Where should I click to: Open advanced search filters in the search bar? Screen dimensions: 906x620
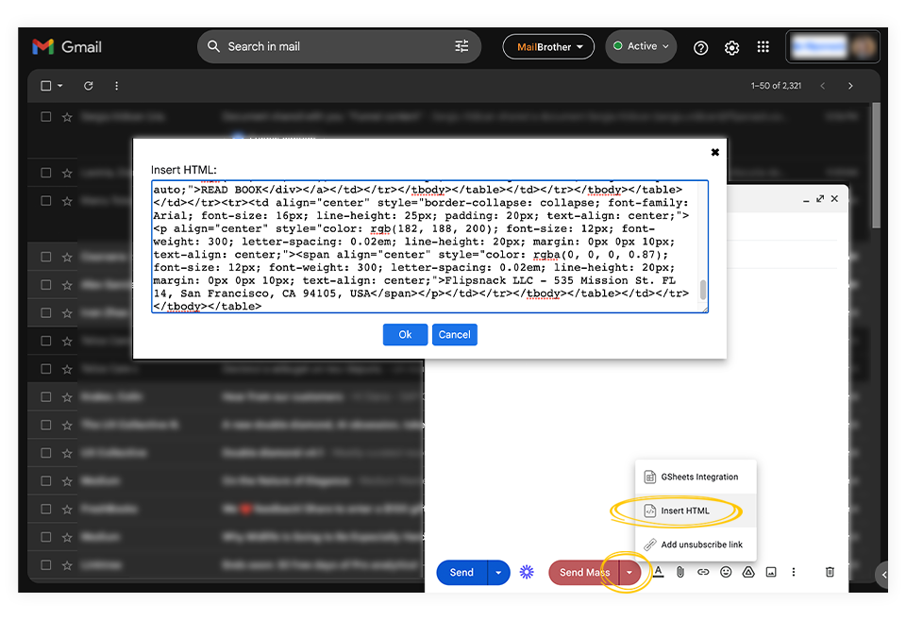(461, 46)
